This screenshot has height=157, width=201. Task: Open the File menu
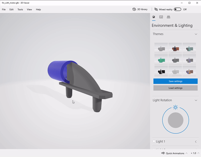coord(4,9)
